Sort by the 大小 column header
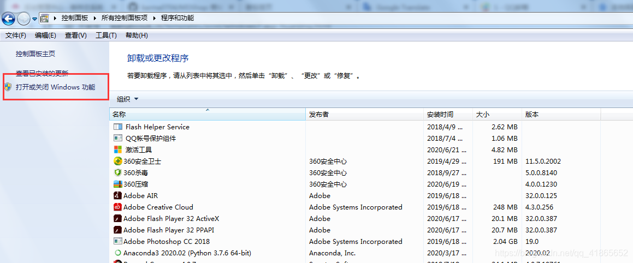The width and height of the screenshot is (633, 263). tap(497, 115)
